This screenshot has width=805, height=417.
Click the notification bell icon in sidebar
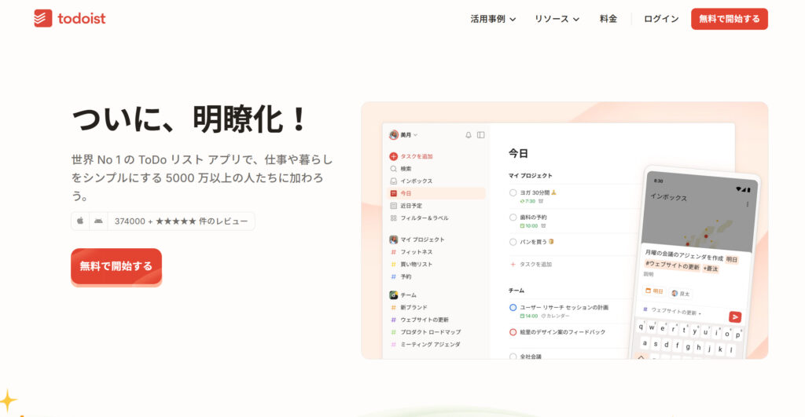click(469, 135)
